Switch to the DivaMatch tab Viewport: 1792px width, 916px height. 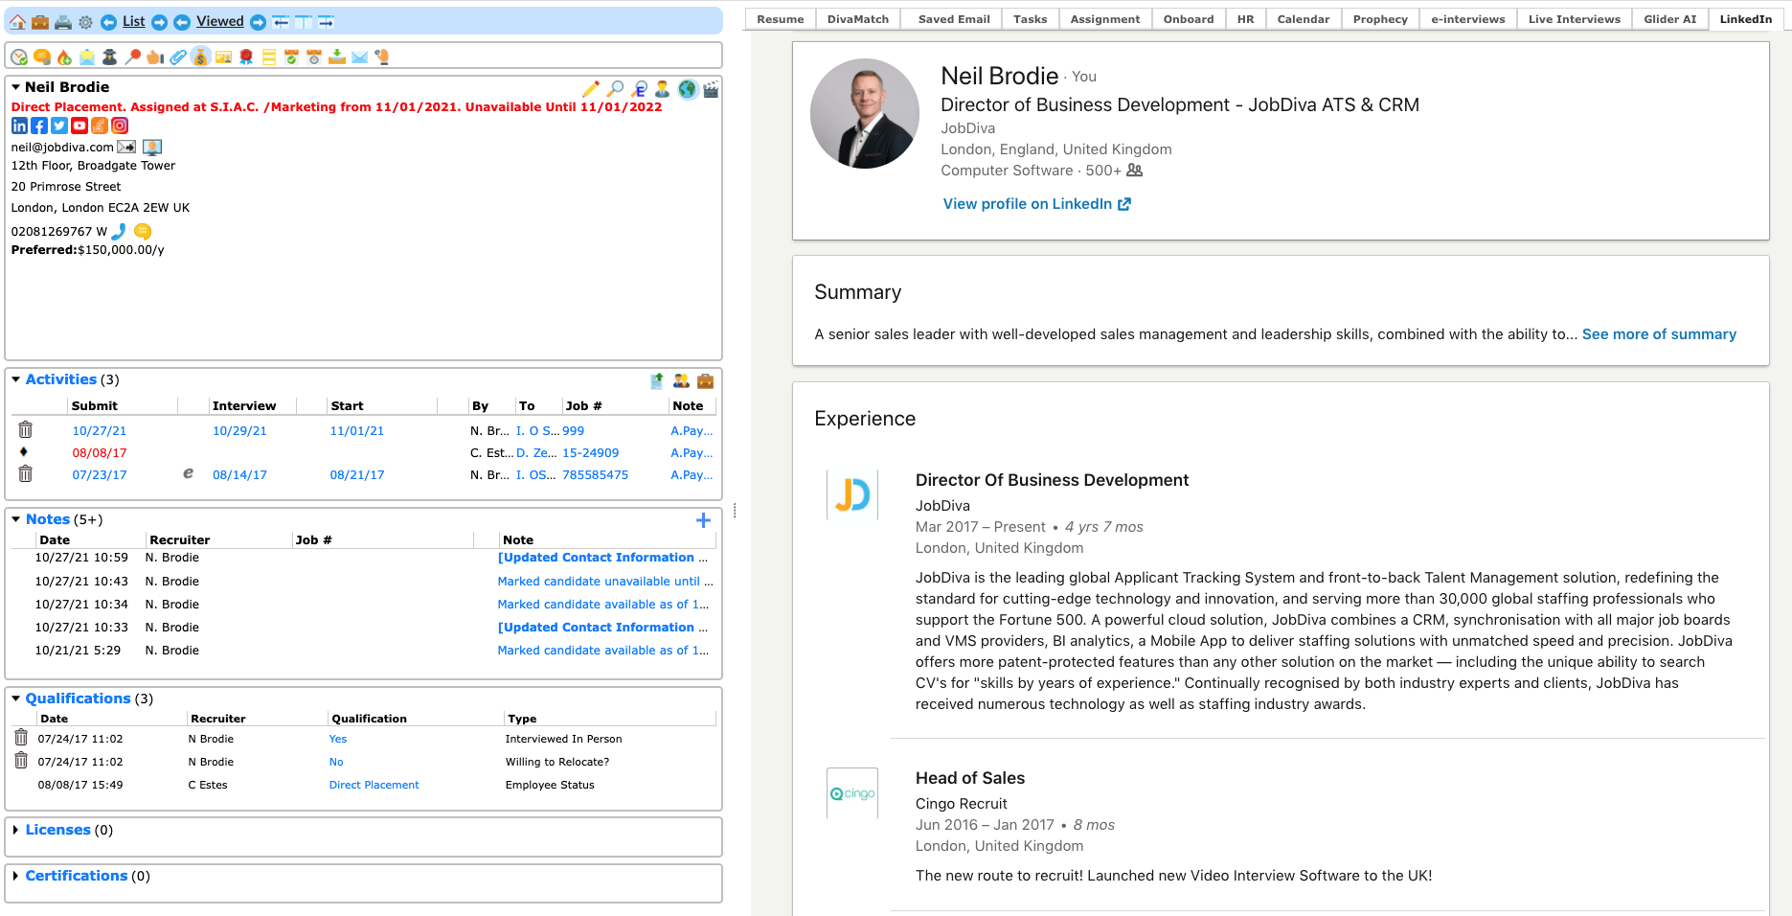coord(858,19)
